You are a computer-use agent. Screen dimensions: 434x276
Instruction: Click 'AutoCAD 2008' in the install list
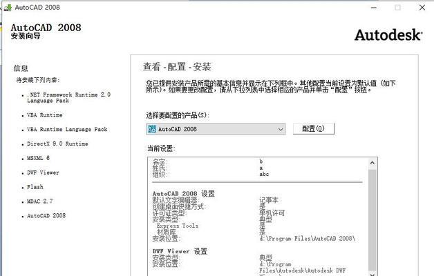[x=46, y=216]
